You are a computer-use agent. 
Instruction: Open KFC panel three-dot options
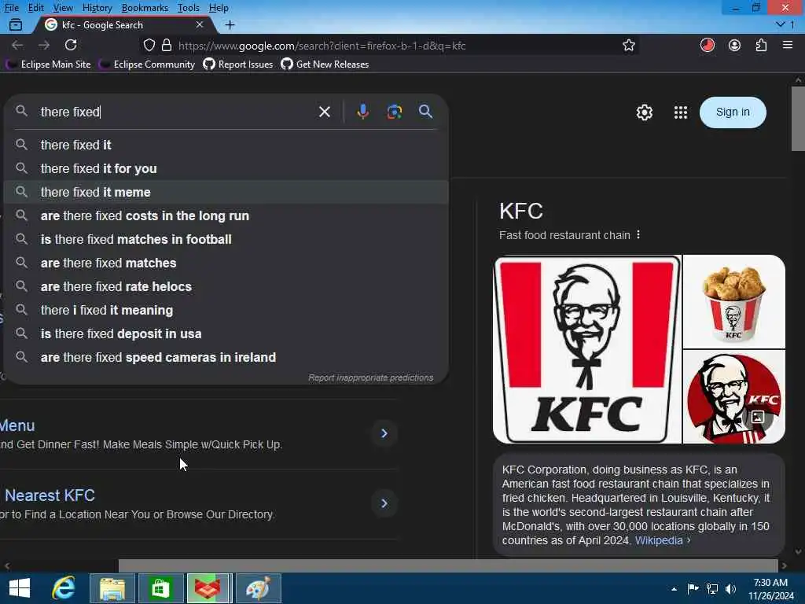tap(638, 234)
